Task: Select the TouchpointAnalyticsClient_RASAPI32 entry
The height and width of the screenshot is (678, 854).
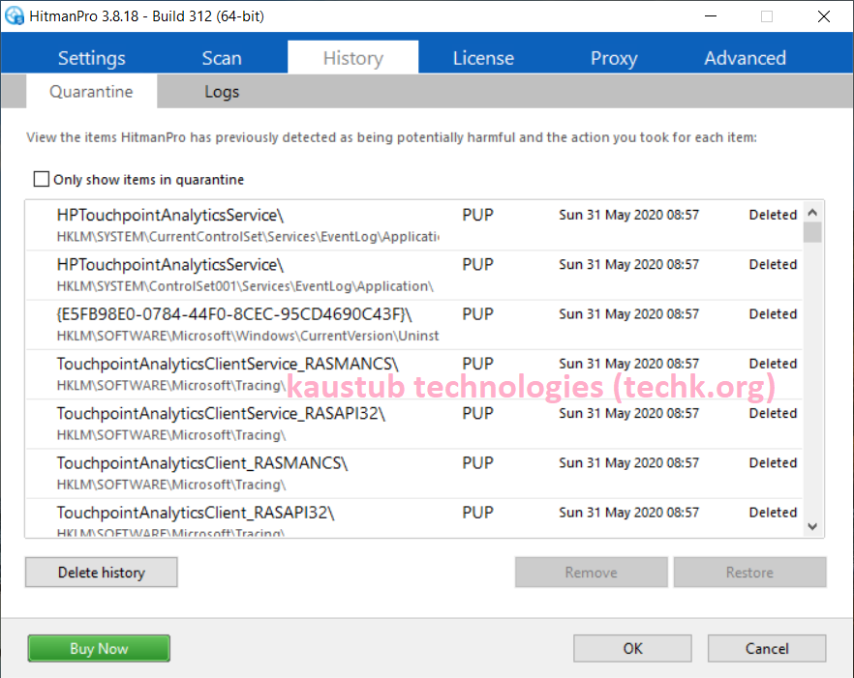Action: tap(414, 518)
